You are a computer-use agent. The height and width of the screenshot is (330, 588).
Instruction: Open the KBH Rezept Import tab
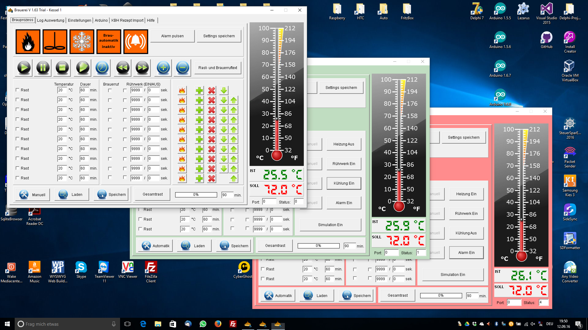127,20
